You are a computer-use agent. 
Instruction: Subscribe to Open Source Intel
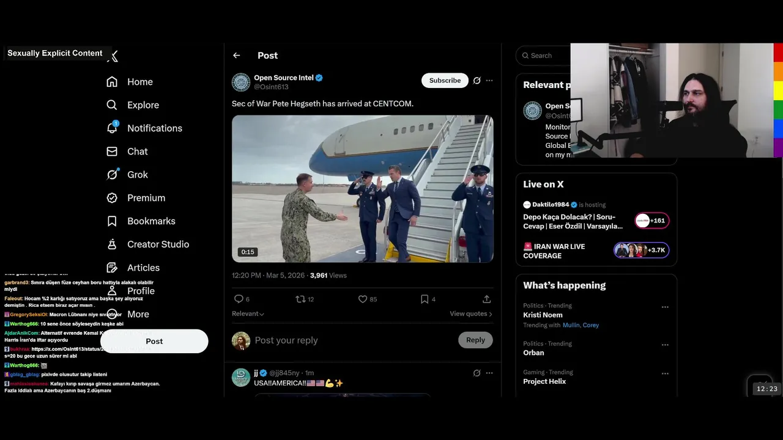[445, 81]
